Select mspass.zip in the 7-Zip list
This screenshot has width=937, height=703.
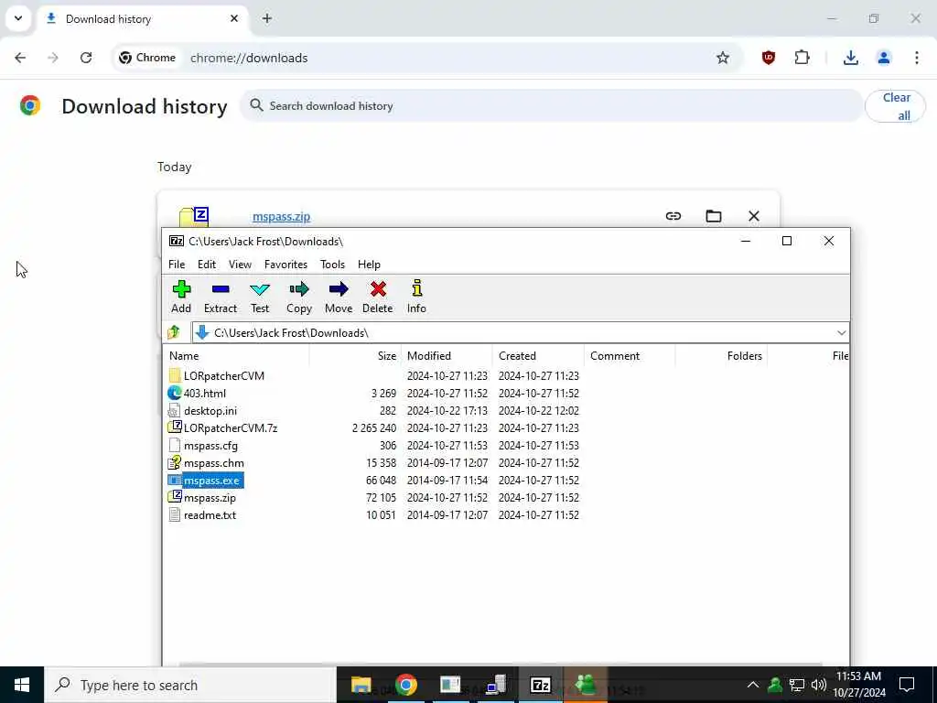(x=210, y=497)
